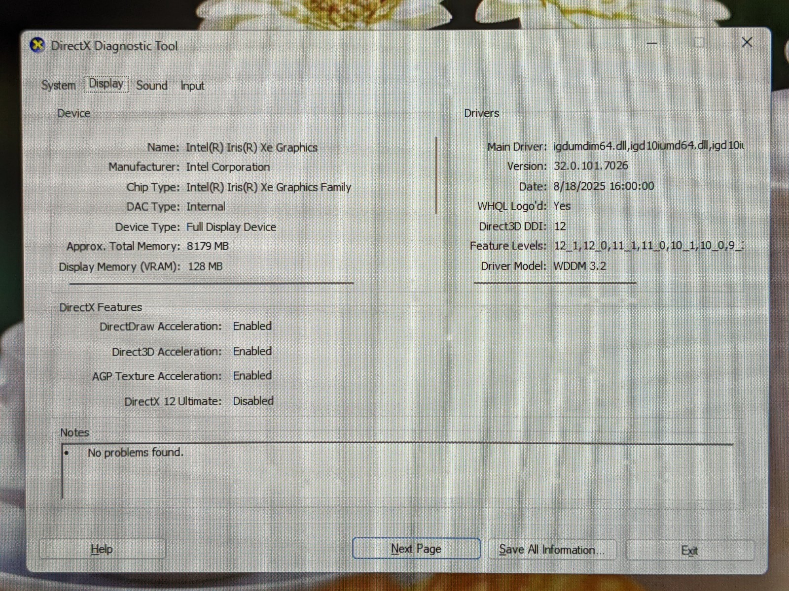Click driver date 8/18/2025 16:00:00

pos(604,186)
